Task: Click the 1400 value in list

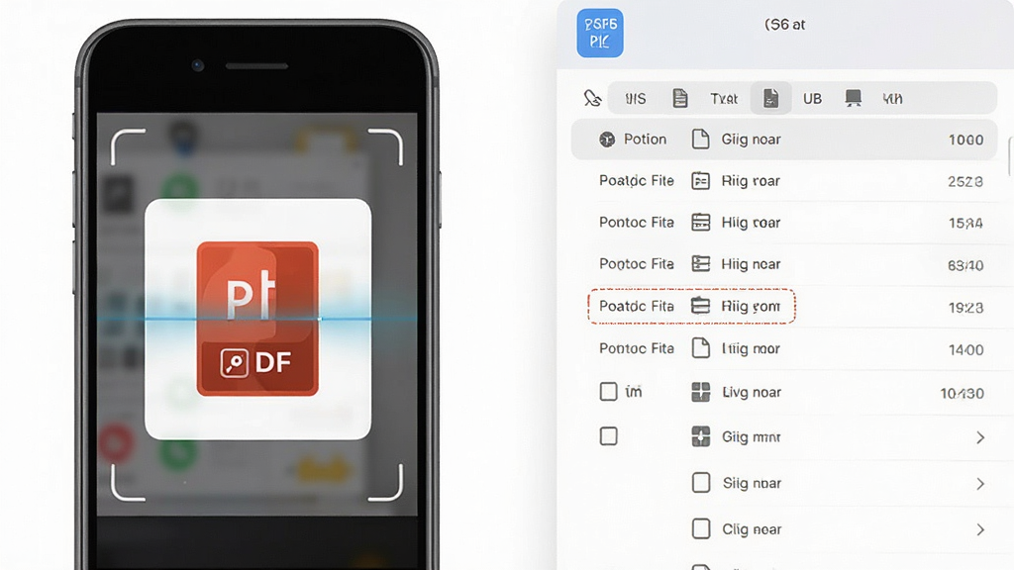Action: point(966,349)
